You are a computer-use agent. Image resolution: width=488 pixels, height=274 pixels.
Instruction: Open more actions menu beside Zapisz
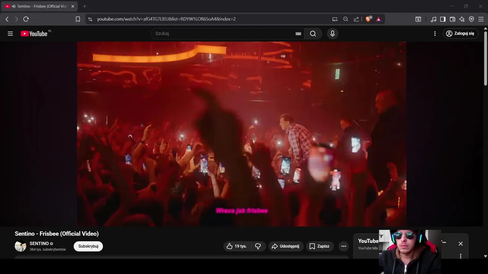[344, 246]
